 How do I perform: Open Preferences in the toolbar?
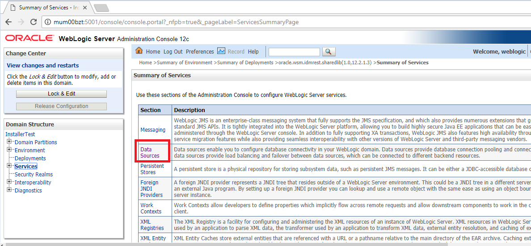(200, 52)
